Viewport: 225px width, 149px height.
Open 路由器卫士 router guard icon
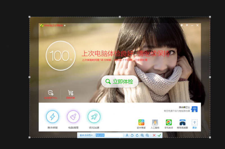point(195,109)
